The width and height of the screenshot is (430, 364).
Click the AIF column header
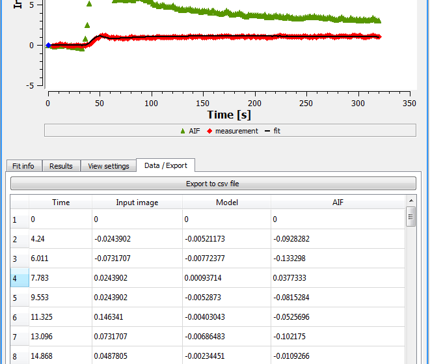pyautogui.click(x=338, y=203)
